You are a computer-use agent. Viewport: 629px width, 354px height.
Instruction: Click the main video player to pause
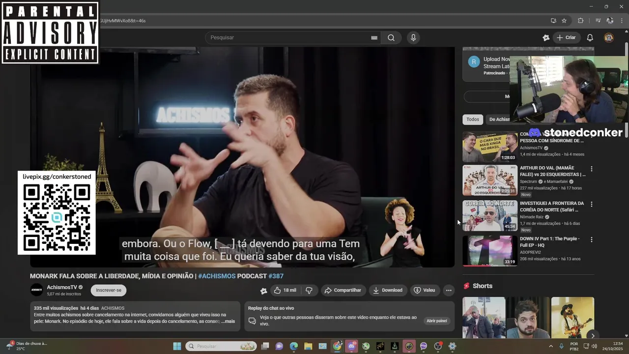pos(242,157)
